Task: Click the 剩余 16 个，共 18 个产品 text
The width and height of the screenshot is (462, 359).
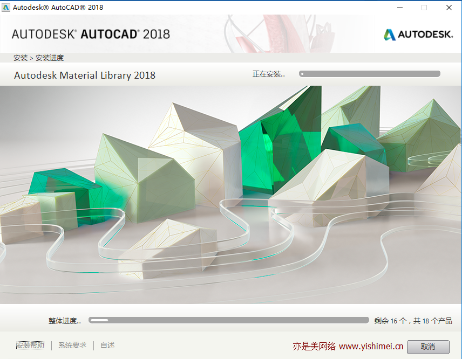Action: pos(413,321)
